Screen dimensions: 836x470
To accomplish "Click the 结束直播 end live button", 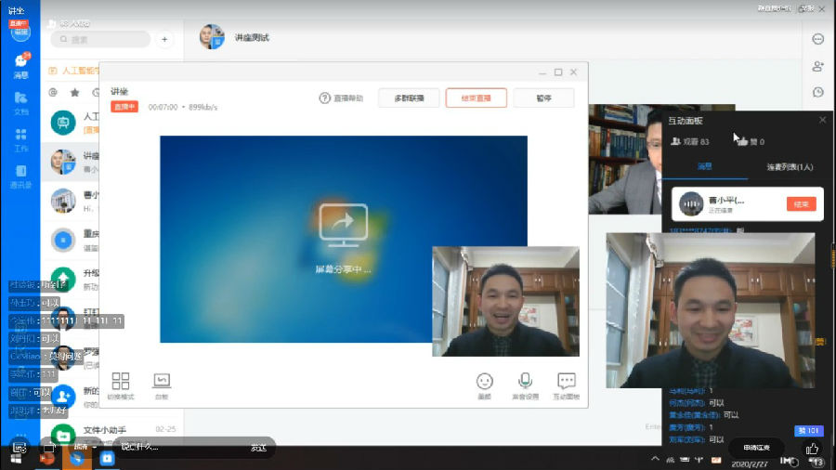I will pos(477,98).
